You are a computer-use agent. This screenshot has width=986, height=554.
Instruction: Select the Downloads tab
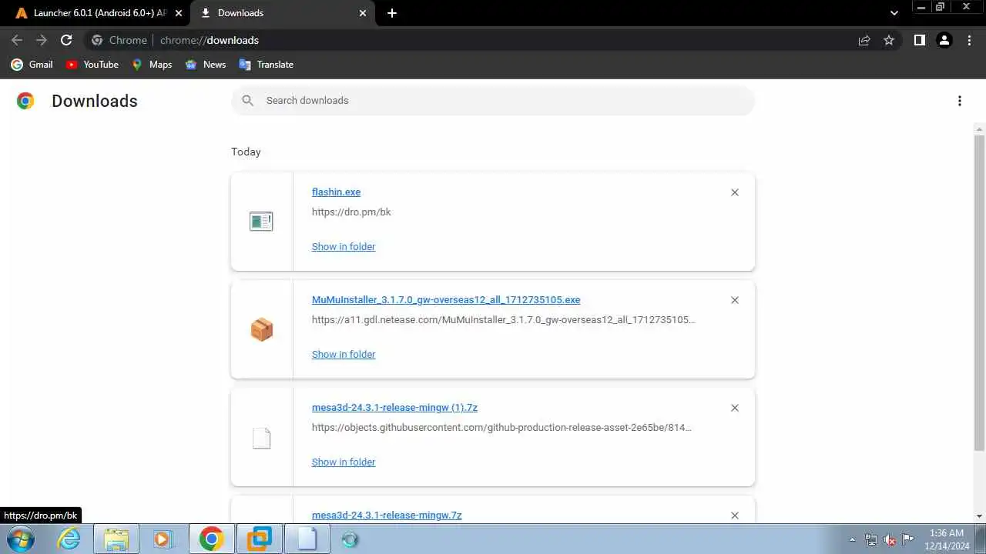[x=282, y=13]
